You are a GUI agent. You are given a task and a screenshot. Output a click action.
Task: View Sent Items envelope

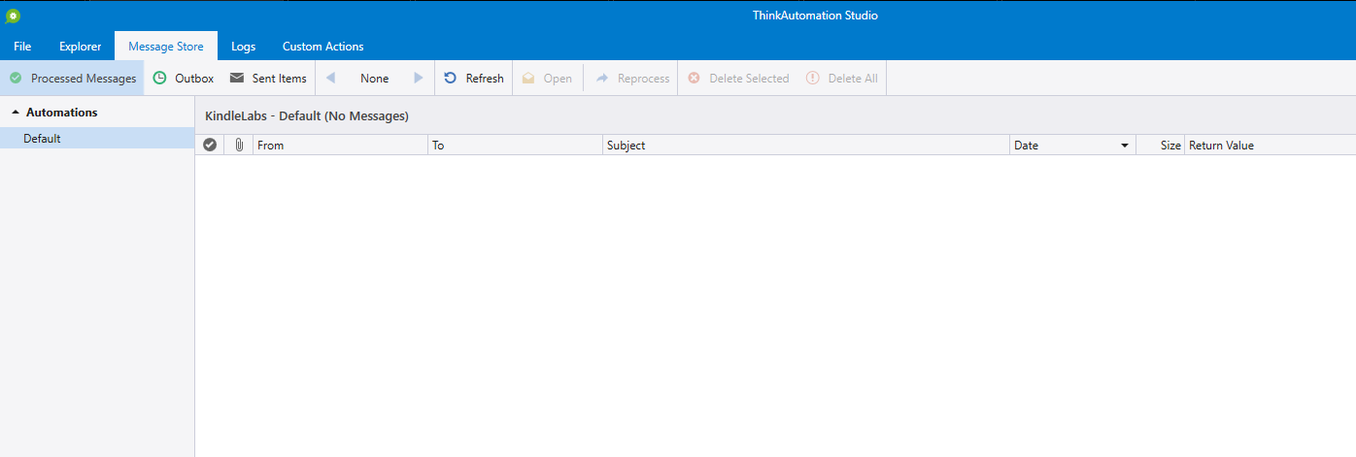268,79
